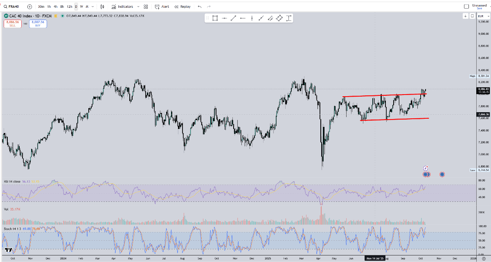
Task: Click the blue BUY price button
Action: 38,24
